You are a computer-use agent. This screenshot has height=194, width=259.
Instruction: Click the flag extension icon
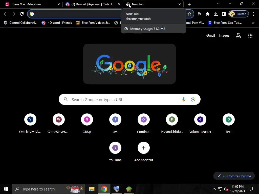199,14
